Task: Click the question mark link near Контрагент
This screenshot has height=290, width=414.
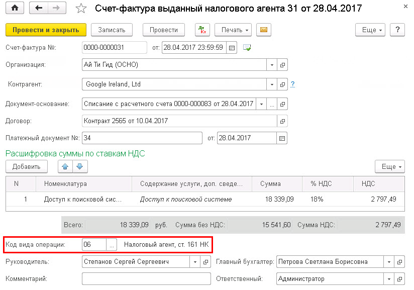Action: [x=292, y=84]
